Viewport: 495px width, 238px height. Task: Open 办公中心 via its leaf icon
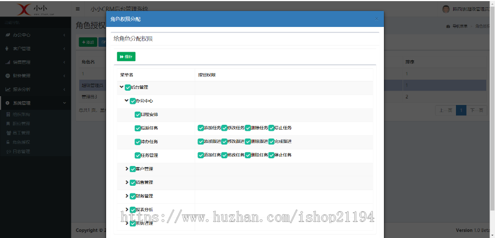[x=8, y=35]
